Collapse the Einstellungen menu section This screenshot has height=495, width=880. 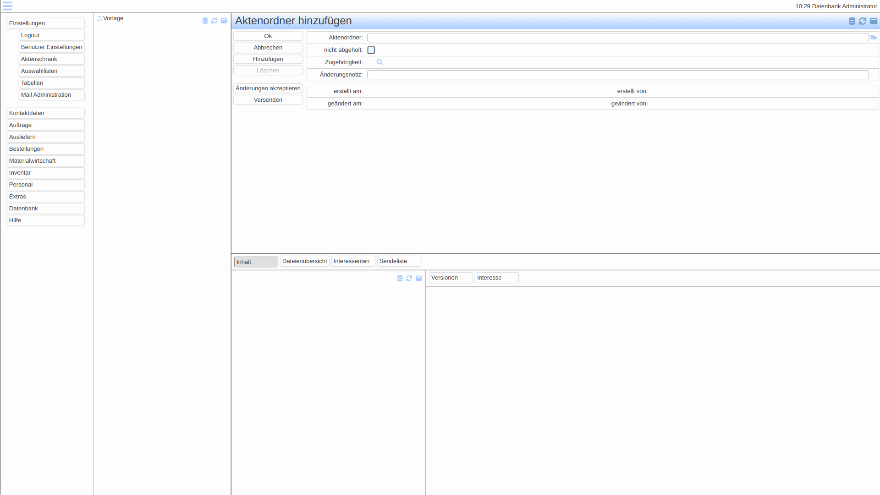(46, 23)
